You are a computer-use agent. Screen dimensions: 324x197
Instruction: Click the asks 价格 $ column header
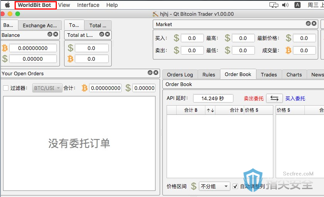(258, 110)
